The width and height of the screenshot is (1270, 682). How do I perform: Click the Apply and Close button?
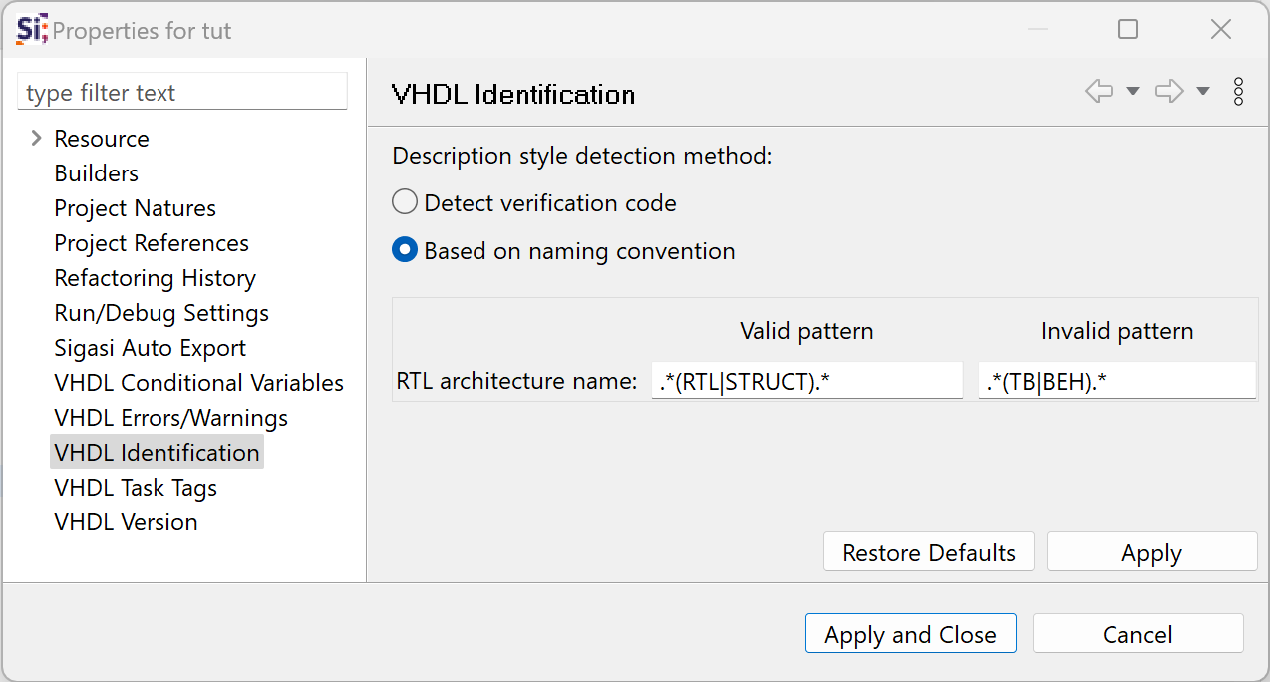[910, 634]
